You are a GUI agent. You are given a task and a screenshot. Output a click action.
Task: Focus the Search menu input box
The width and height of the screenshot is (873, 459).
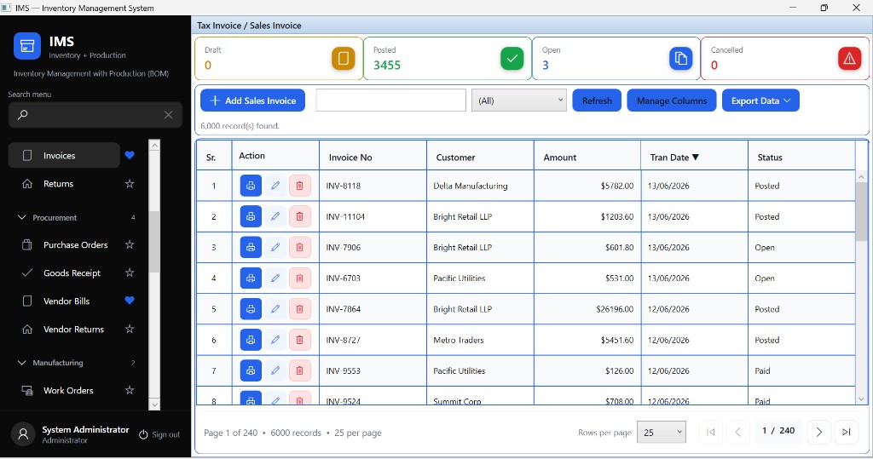(95, 115)
